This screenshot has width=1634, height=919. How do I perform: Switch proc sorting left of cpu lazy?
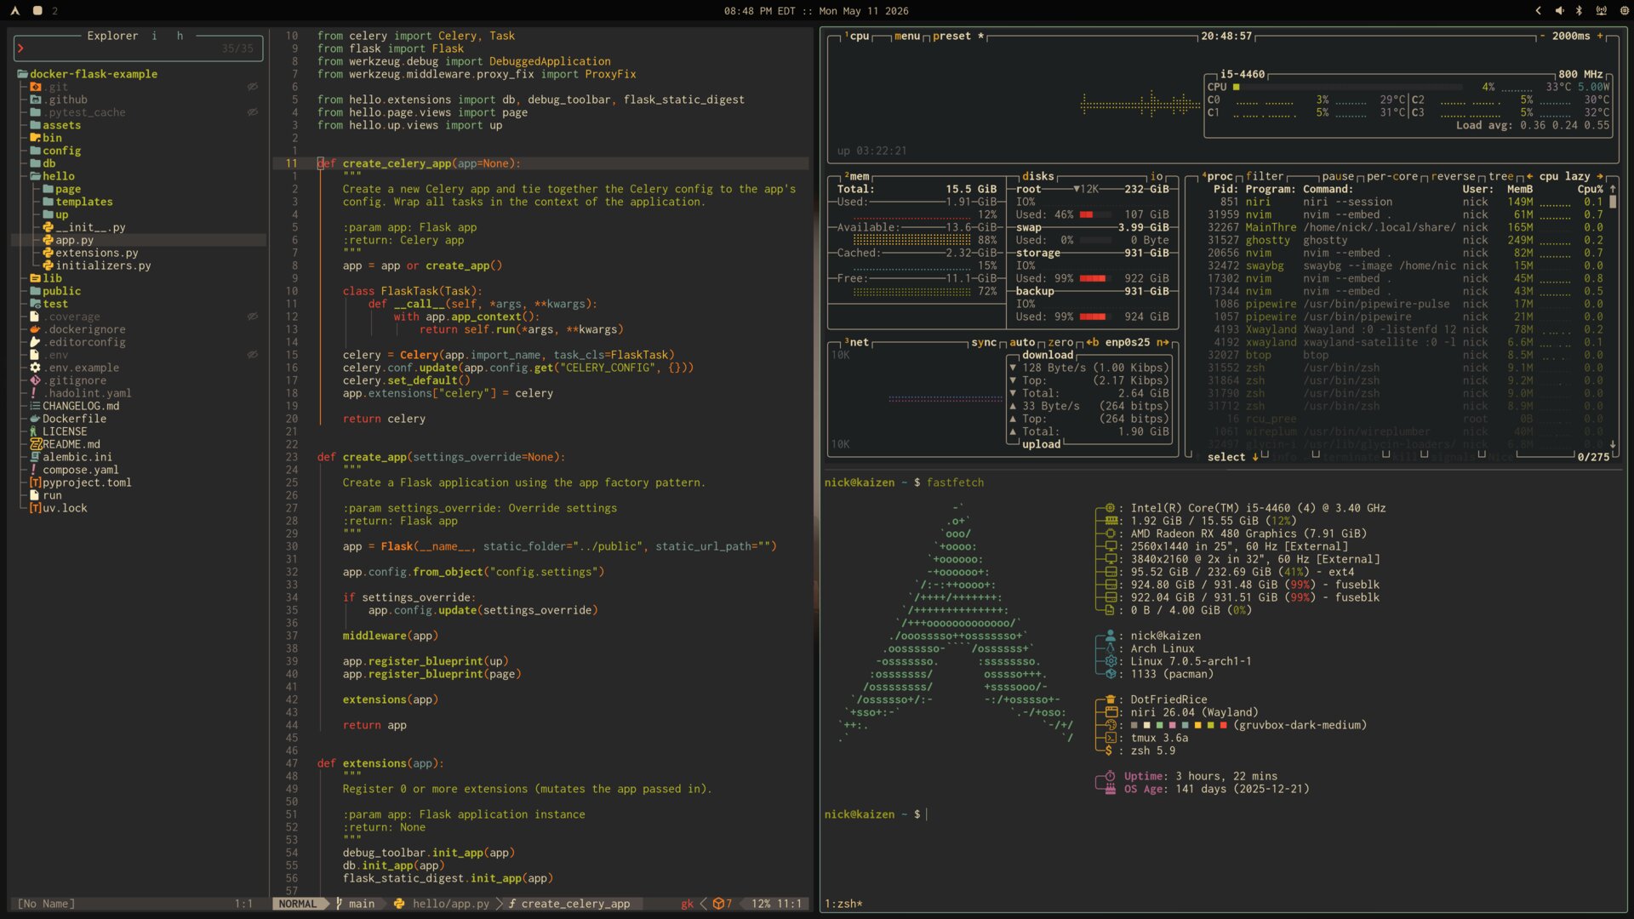point(1529,176)
